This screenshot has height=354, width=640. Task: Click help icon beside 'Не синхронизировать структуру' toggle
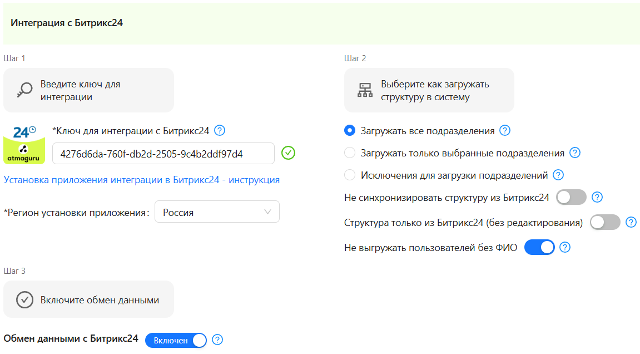(x=597, y=198)
